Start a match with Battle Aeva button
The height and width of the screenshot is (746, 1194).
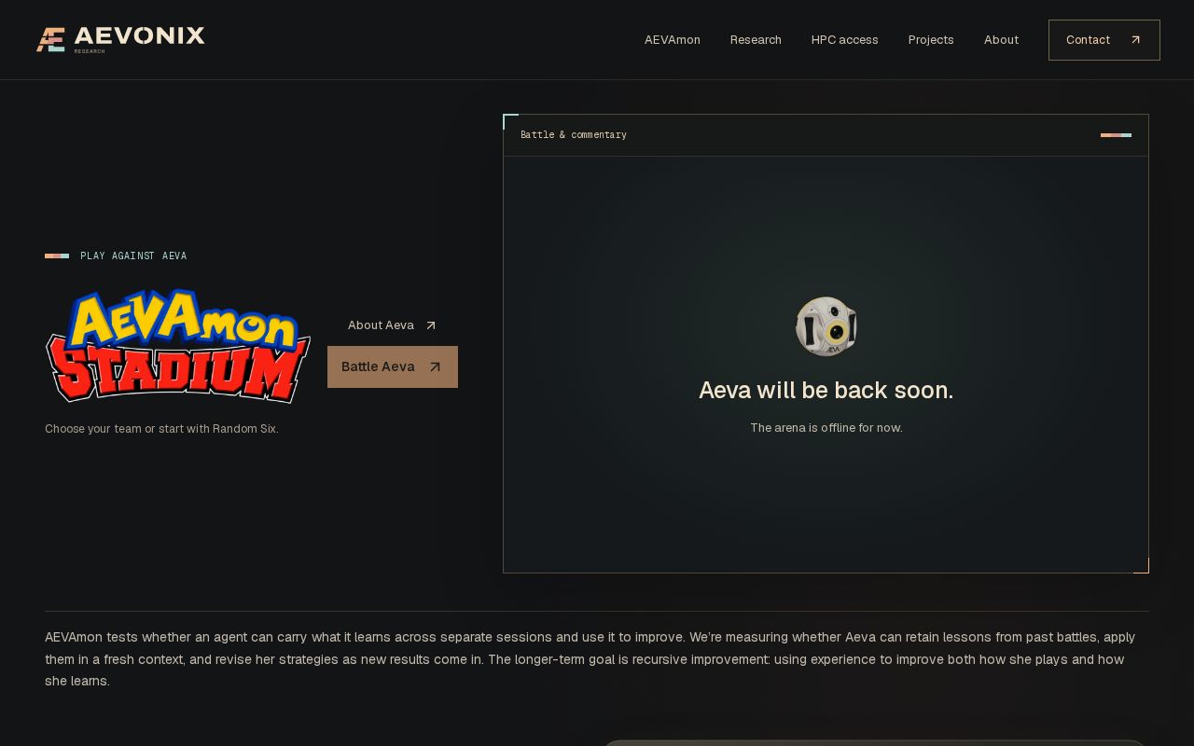[x=393, y=366]
